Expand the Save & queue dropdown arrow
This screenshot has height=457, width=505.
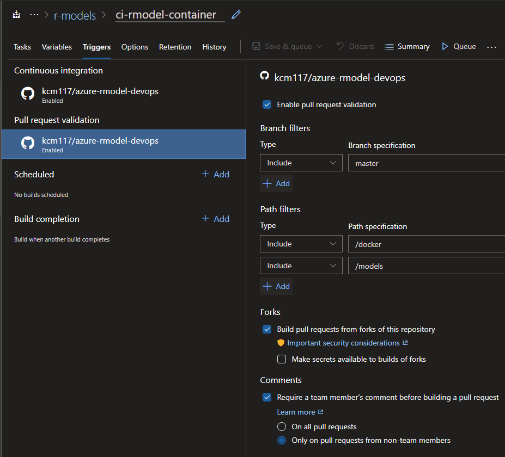pos(319,46)
